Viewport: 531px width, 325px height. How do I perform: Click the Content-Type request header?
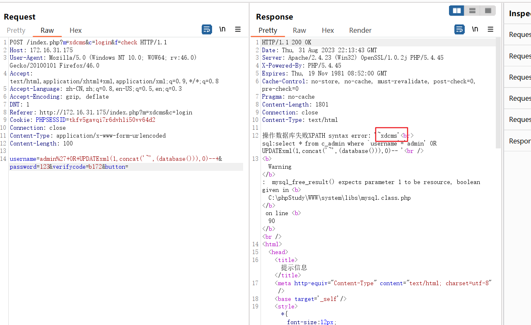coord(88,136)
